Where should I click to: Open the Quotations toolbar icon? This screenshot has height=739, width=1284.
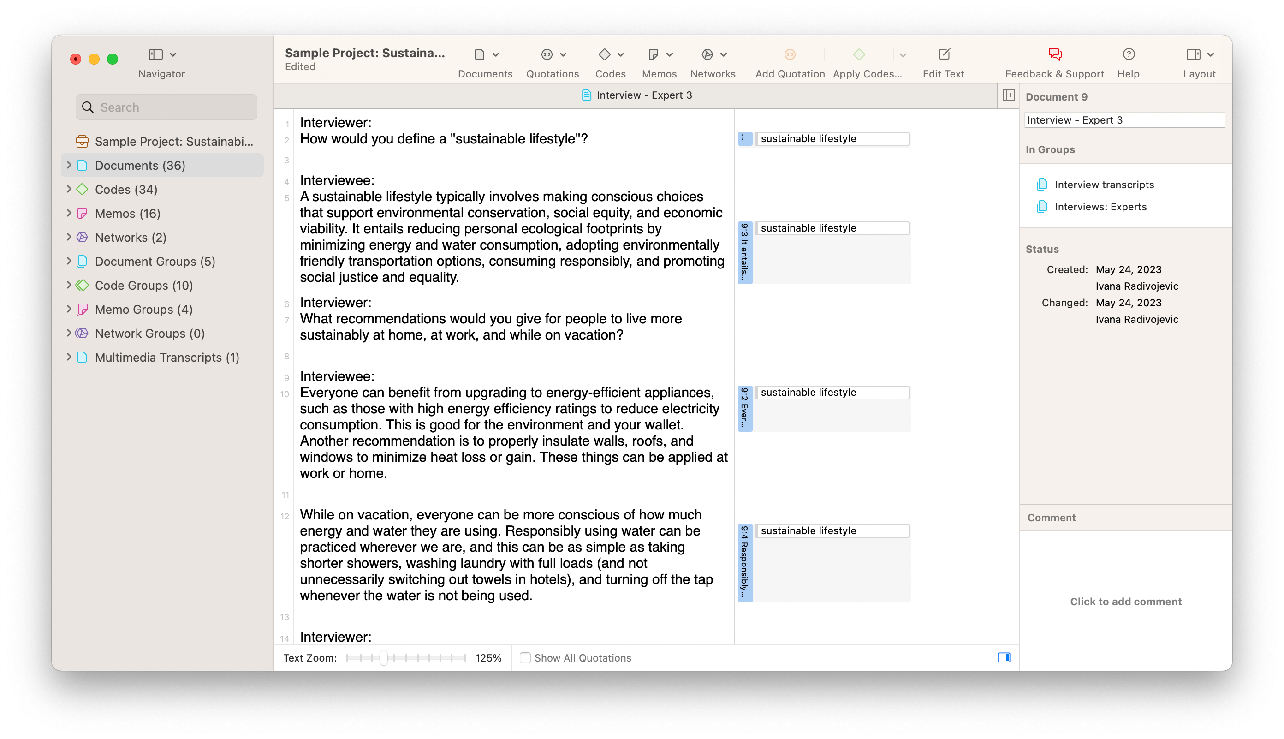pyautogui.click(x=547, y=54)
